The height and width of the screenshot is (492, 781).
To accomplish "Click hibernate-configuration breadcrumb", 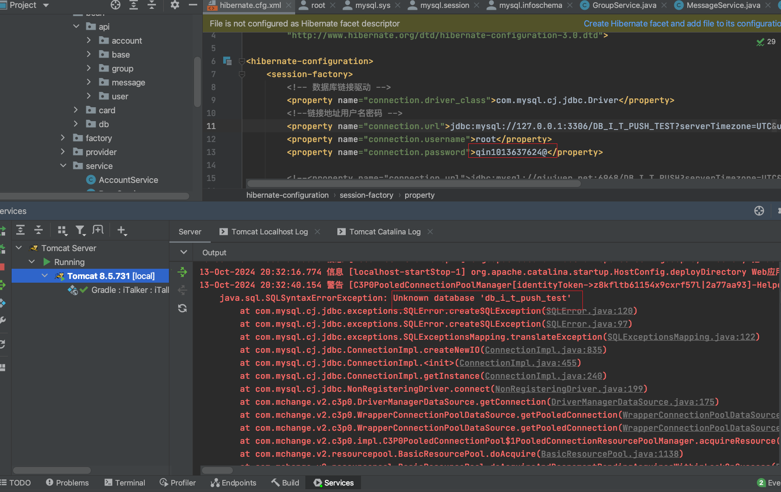I will tap(287, 195).
